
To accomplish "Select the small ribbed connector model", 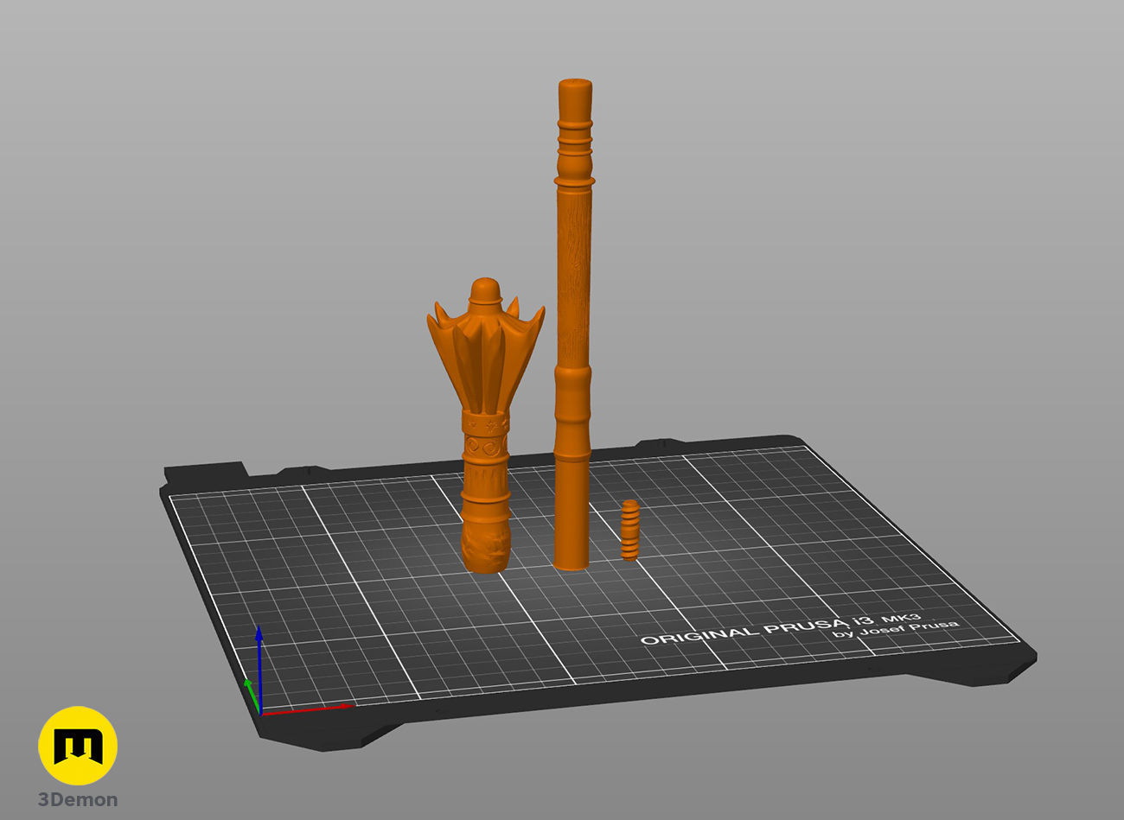I will pyautogui.click(x=630, y=530).
